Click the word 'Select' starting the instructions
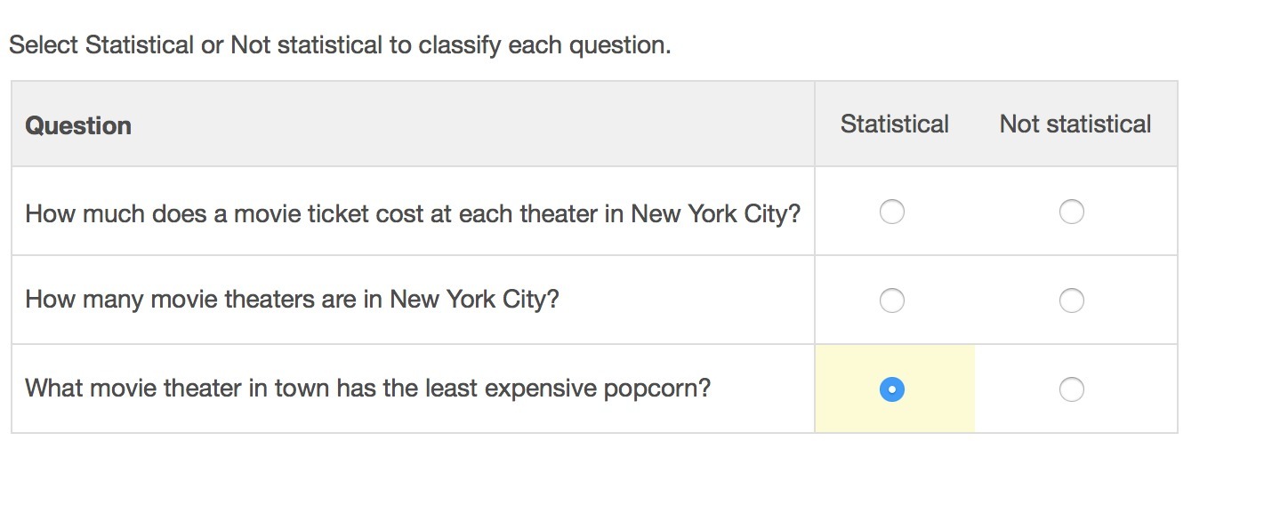The height and width of the screenshot is (521, 1288). pos(44,45)
